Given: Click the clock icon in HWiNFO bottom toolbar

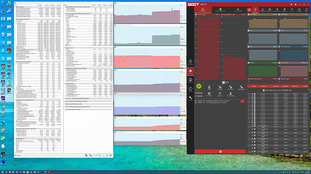Looking at the screenshot, I should pyautogui.click(x=100, y=155).
